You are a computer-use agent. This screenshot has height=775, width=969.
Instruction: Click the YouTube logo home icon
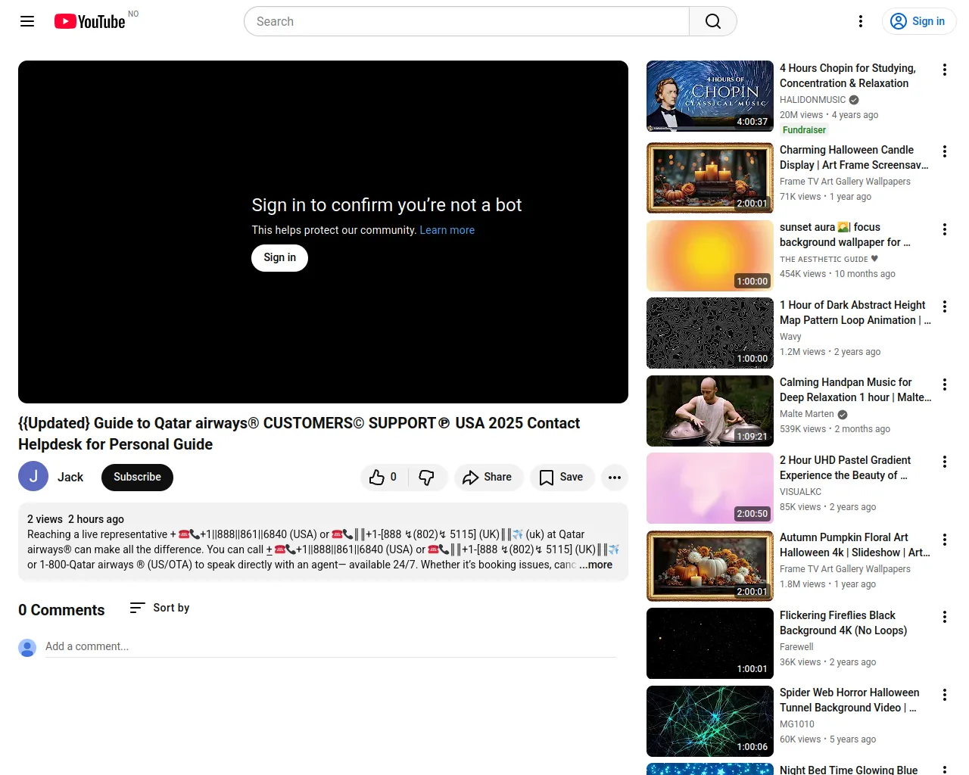click(x=90, y=21)
